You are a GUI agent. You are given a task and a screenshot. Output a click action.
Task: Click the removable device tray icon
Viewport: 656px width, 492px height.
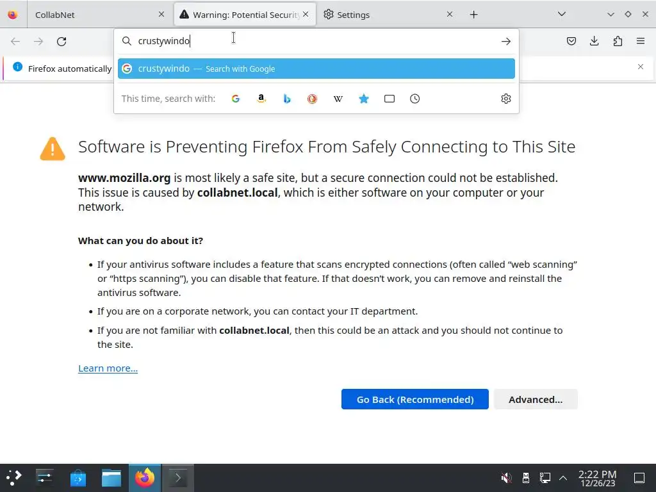526,478
